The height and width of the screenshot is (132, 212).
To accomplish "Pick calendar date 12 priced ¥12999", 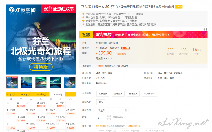I will pos(21,119).
